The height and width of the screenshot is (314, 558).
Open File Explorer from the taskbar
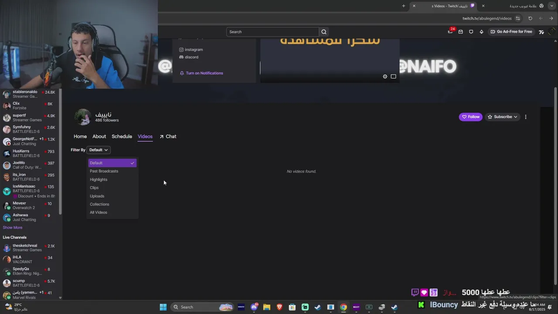(267, 307)
